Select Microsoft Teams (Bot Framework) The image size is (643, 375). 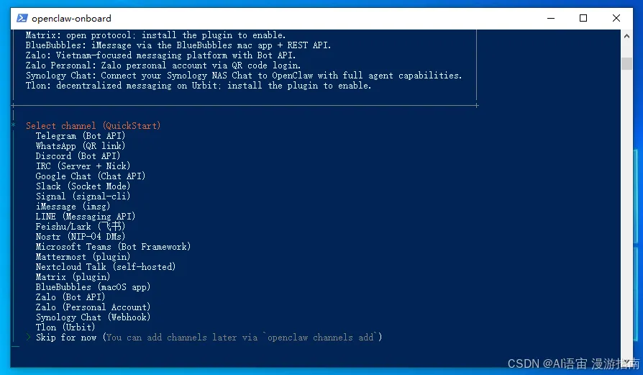point(113,247)
